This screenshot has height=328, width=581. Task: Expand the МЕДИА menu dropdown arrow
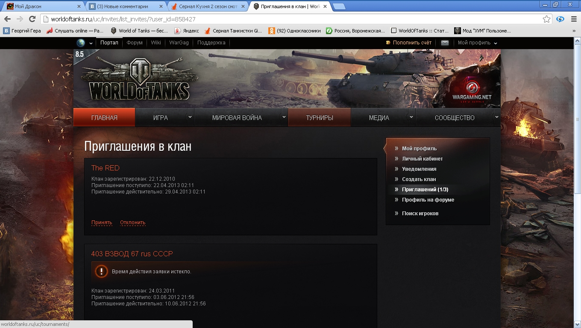[411, 117]
